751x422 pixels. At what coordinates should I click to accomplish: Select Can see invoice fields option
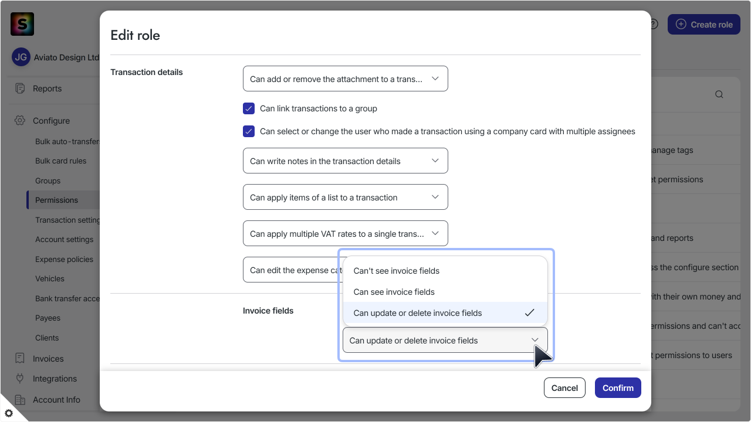pyautogui.click(x=445, y=292)
